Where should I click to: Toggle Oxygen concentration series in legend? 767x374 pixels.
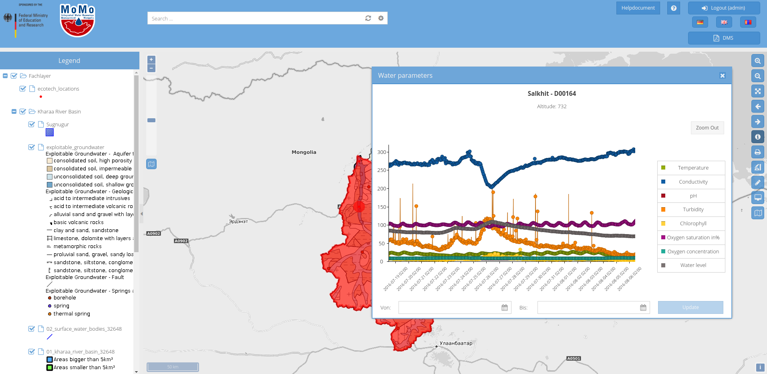691,251
